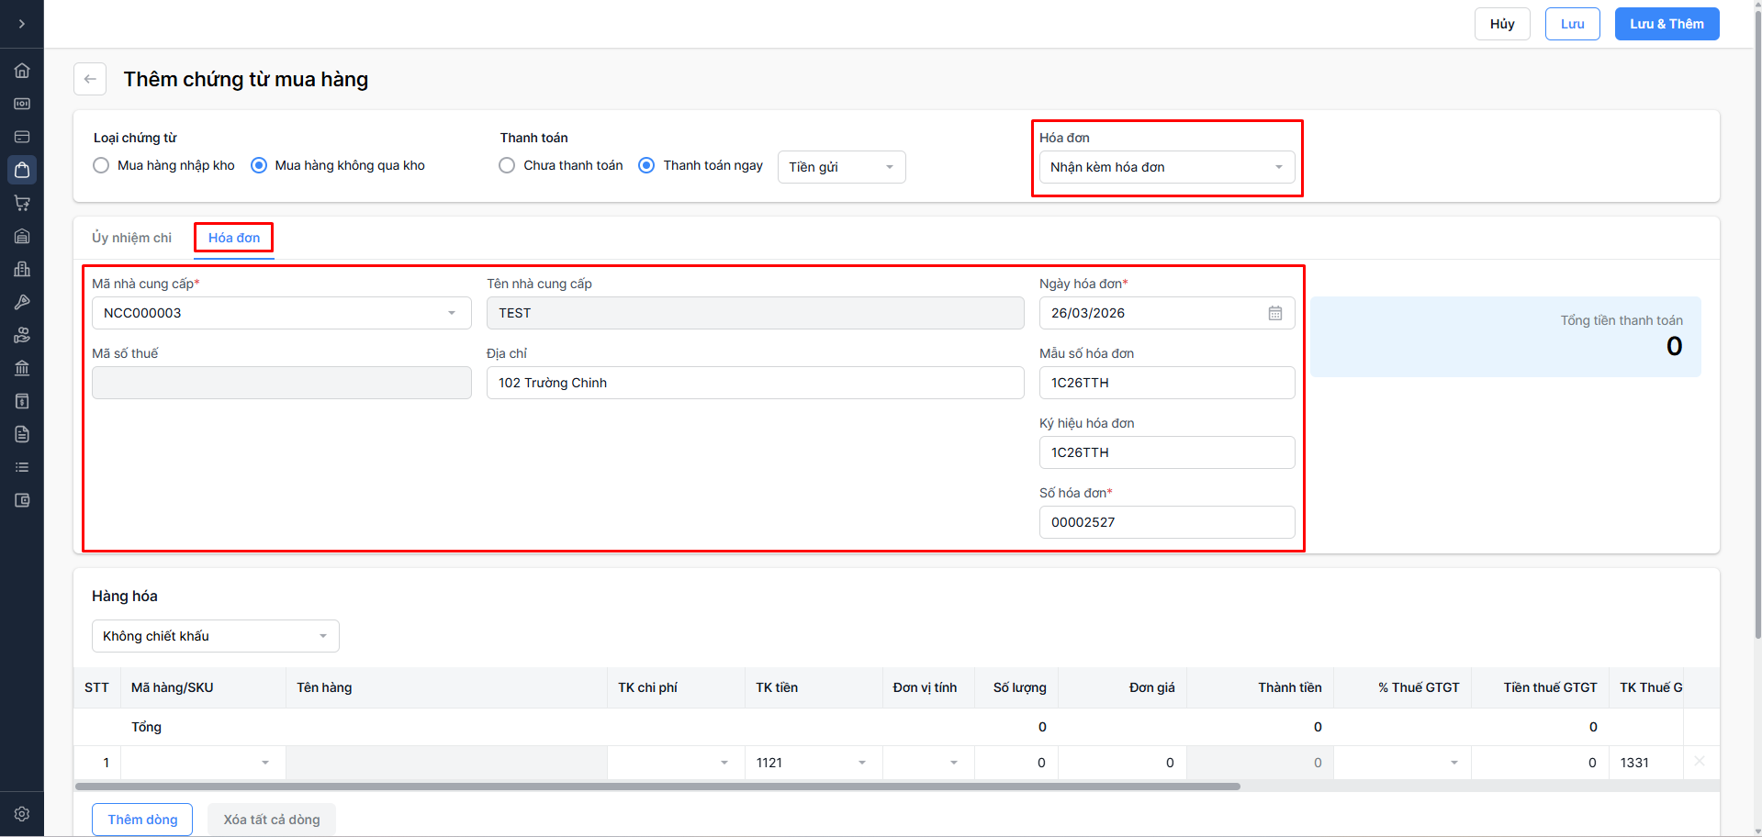Switch to the Hóa đơn tab
The height and width of the screenshot is (837, 1762).
point(234,238)
